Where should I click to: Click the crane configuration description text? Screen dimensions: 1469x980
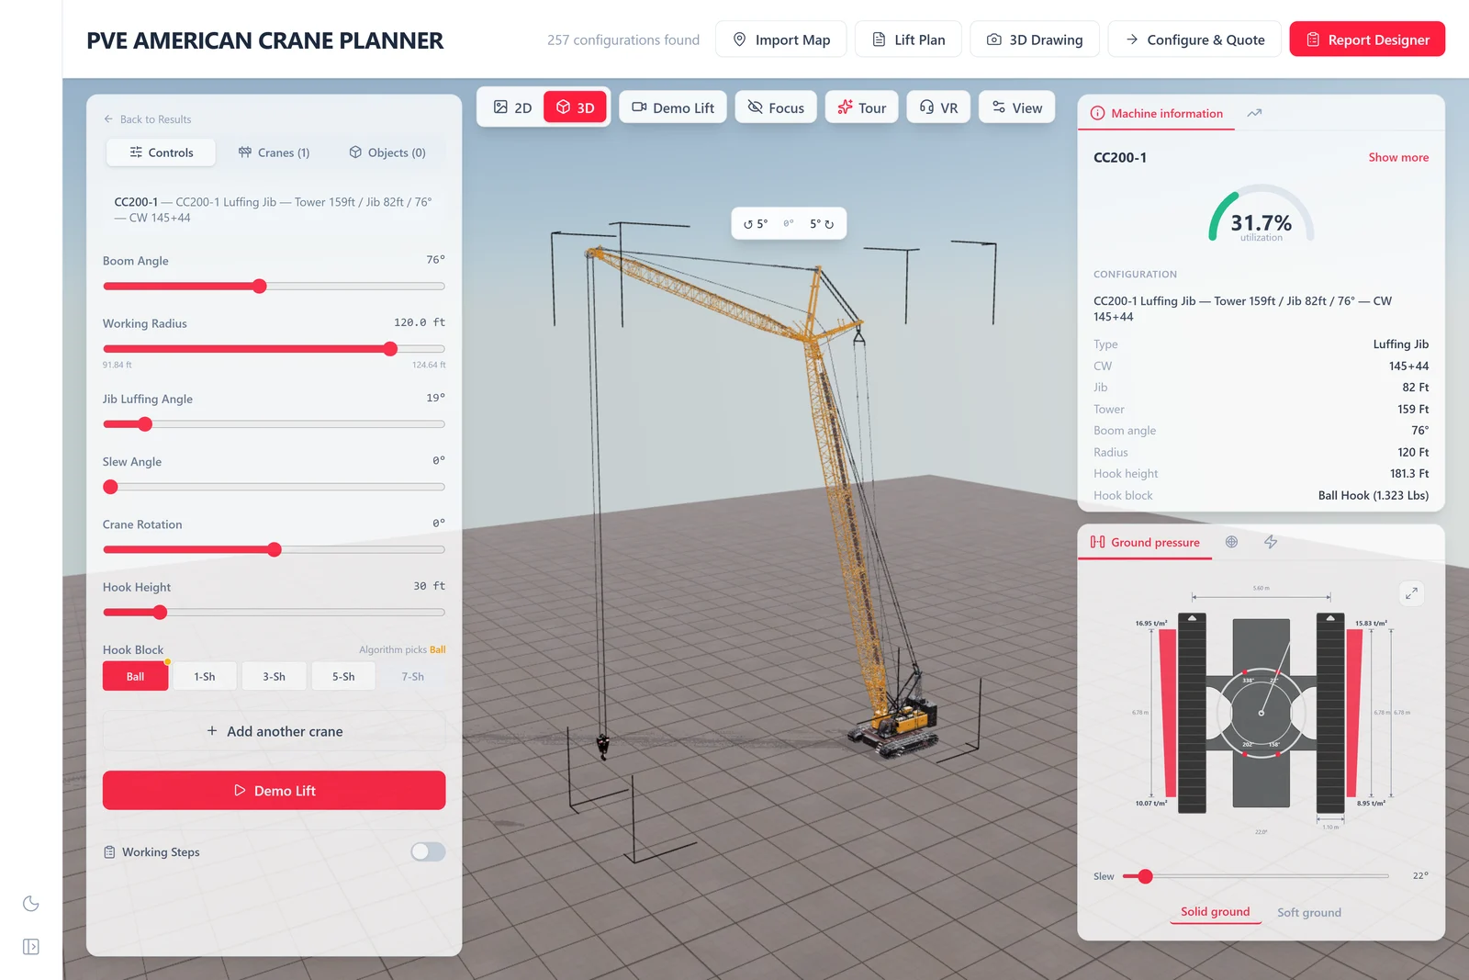(x=274, y=209)
